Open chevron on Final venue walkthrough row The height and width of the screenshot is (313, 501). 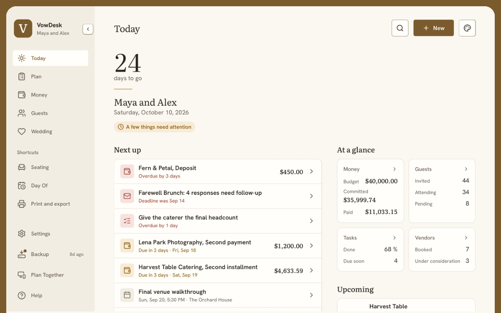click(312, 295)
